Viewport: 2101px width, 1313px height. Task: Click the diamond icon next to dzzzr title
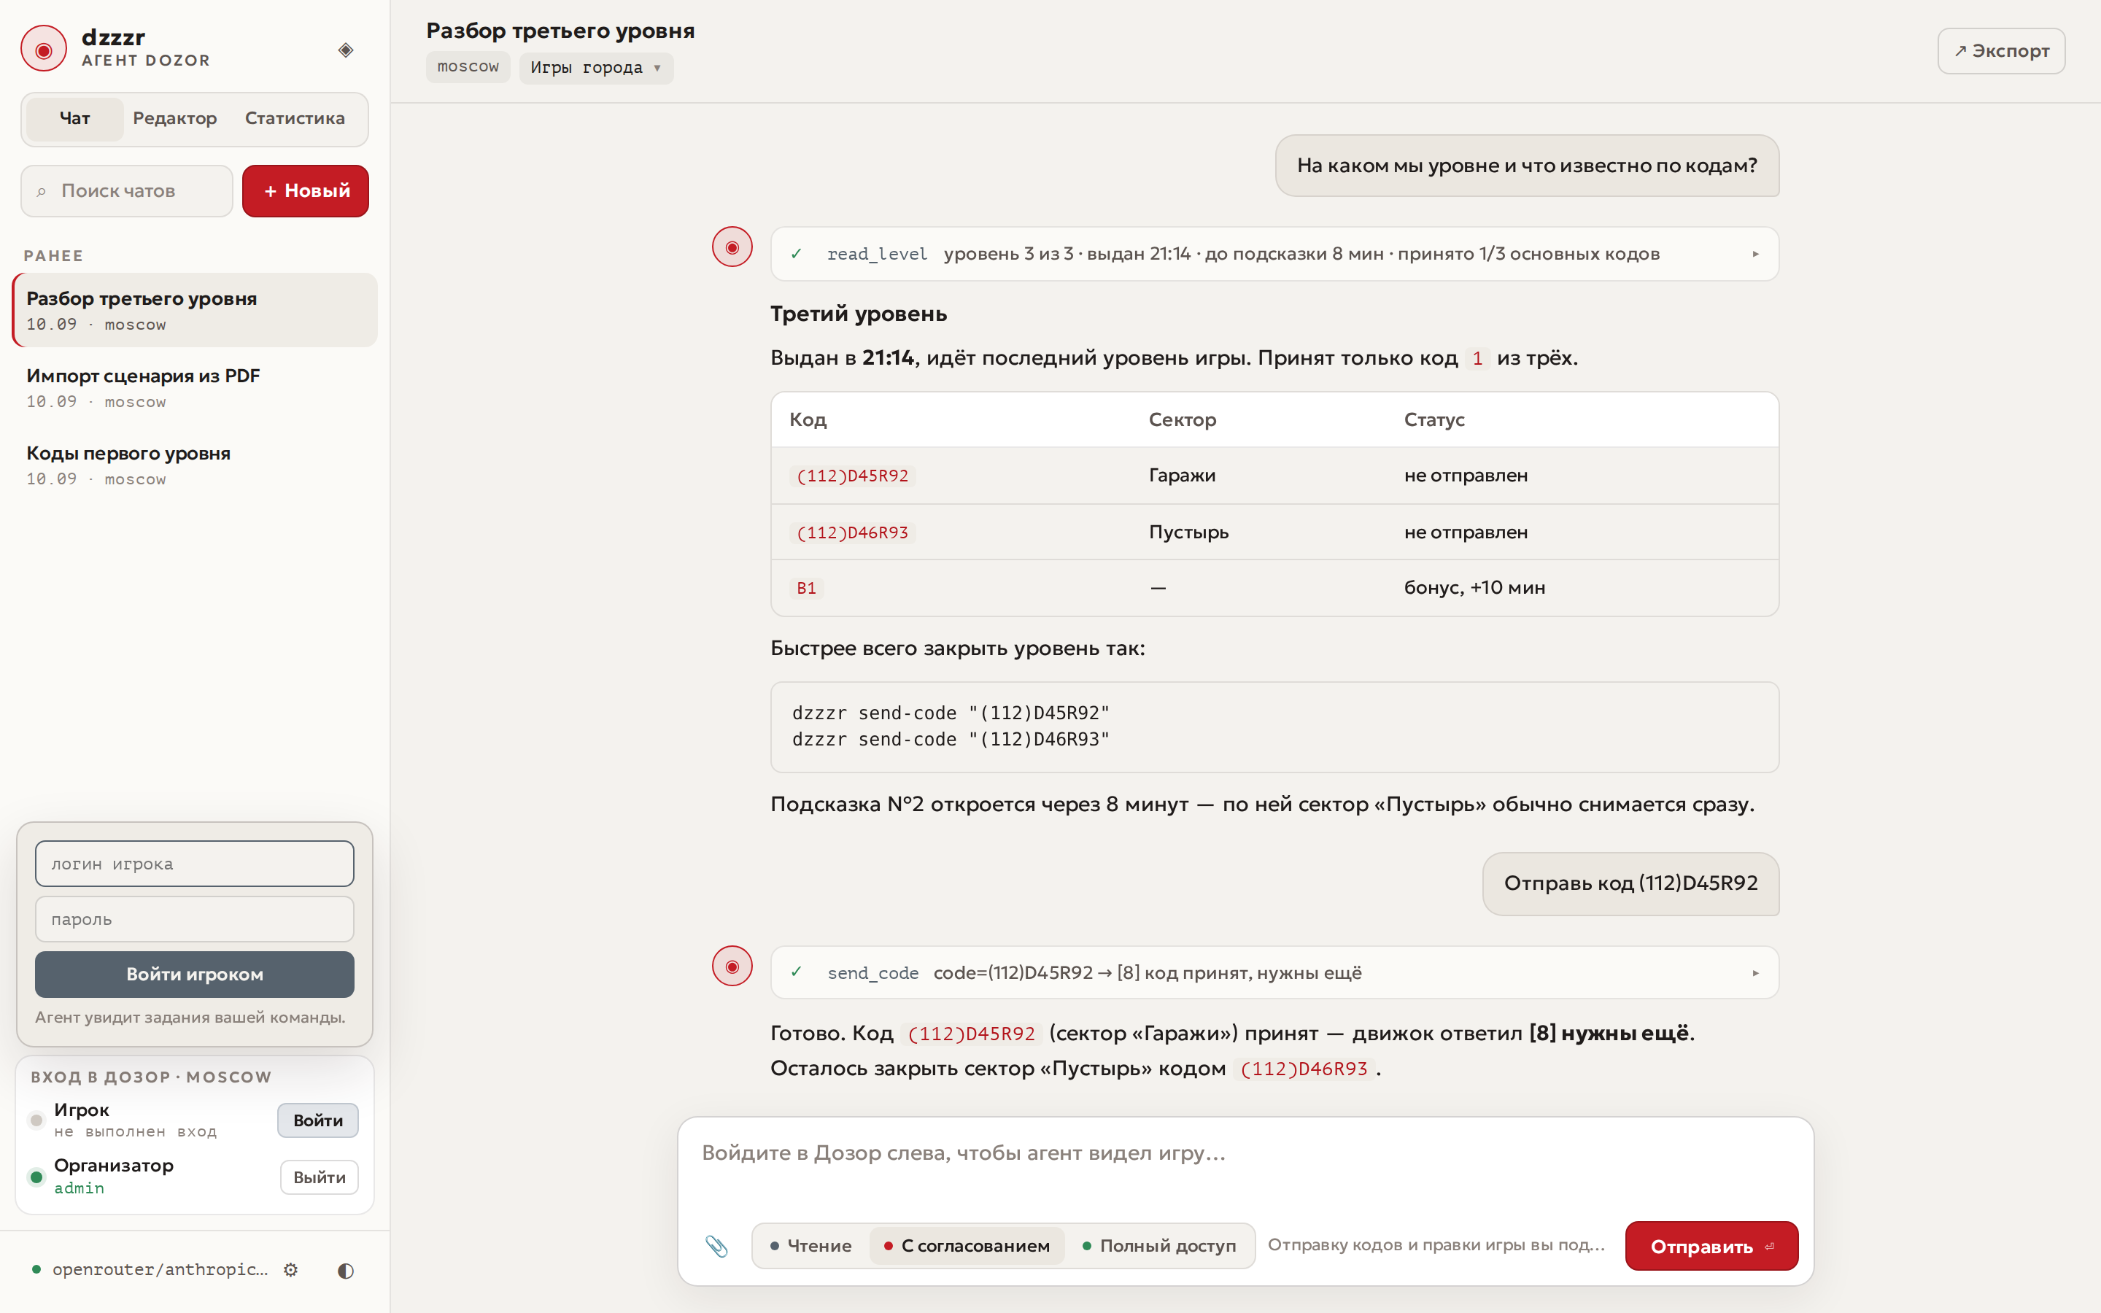[346, 50]
